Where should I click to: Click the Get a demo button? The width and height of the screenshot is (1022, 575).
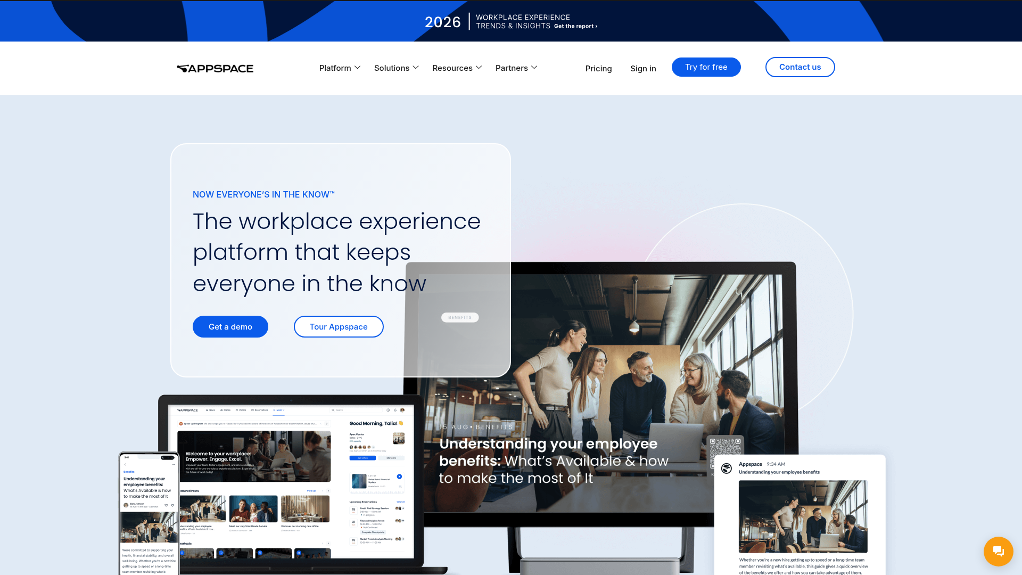tap(230, 326)
